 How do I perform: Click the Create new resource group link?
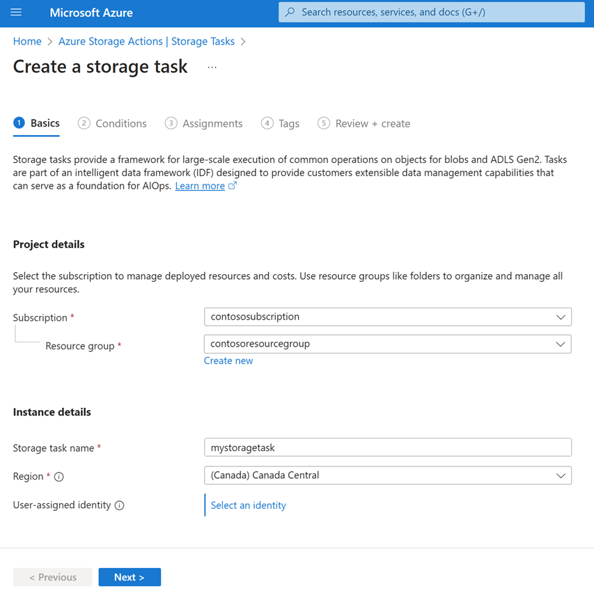(x=228, y=361)
